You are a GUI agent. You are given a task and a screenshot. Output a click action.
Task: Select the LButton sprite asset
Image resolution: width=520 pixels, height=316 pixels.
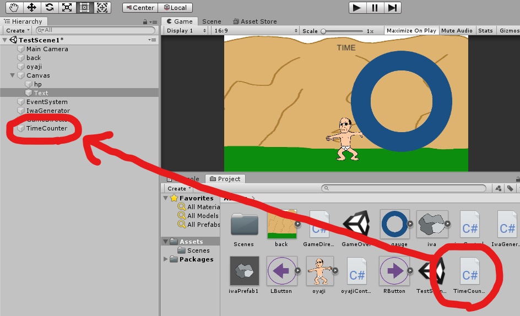tap(281, 275)
